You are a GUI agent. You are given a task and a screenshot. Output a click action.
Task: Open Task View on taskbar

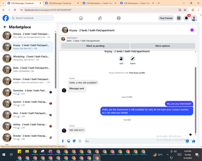click(11, 155)
